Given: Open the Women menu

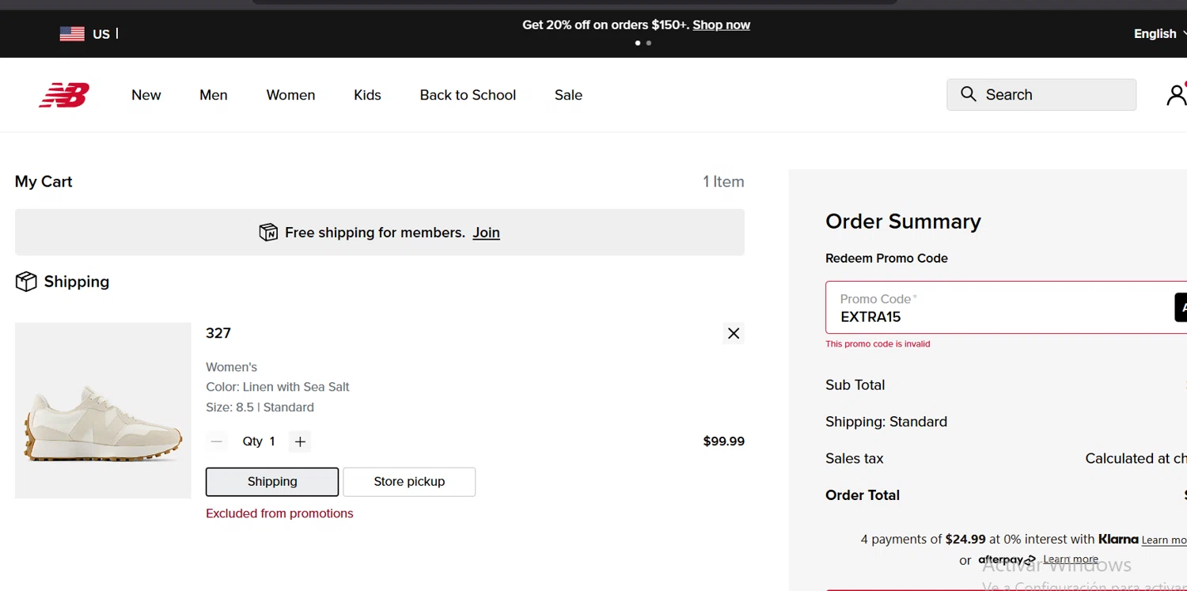Looking at the screenshot, I should 290,95.
